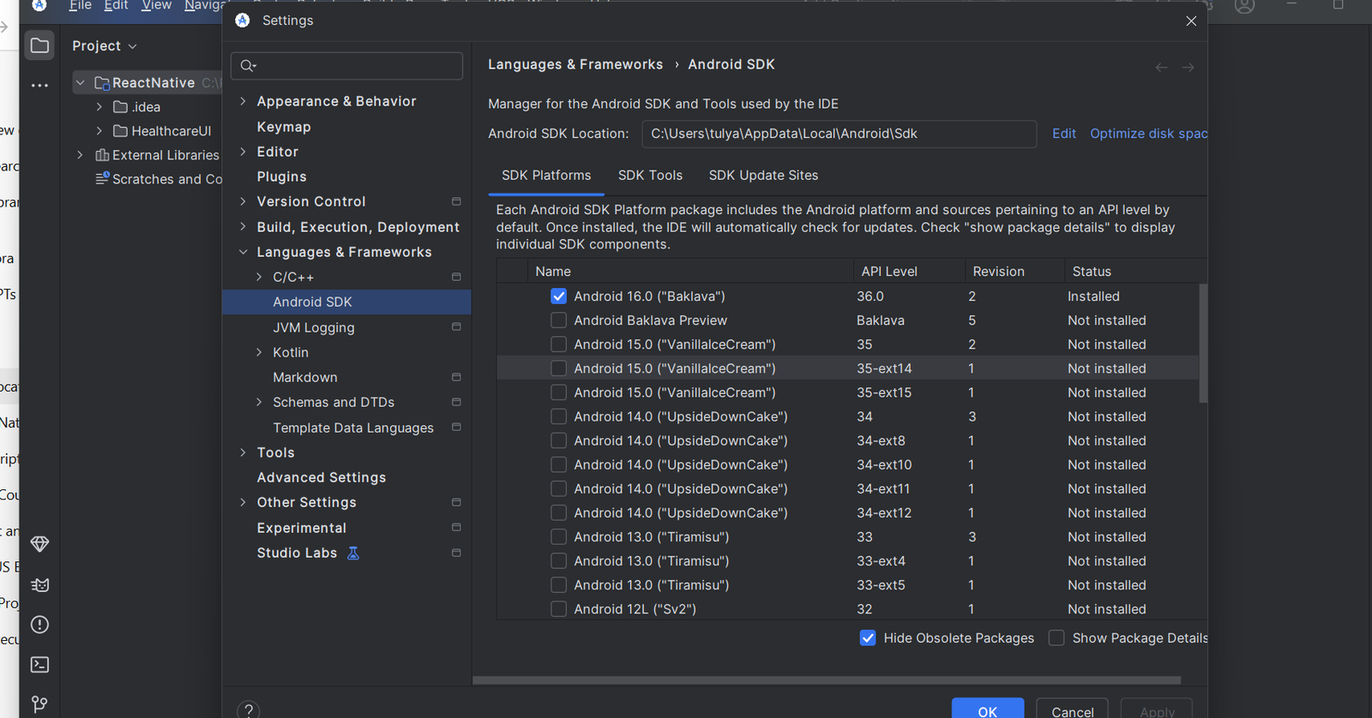Image resolution: width=1372 pixels, height=718 pixels.
Task: Open the Terminal tool window
Action: point(39,665)
